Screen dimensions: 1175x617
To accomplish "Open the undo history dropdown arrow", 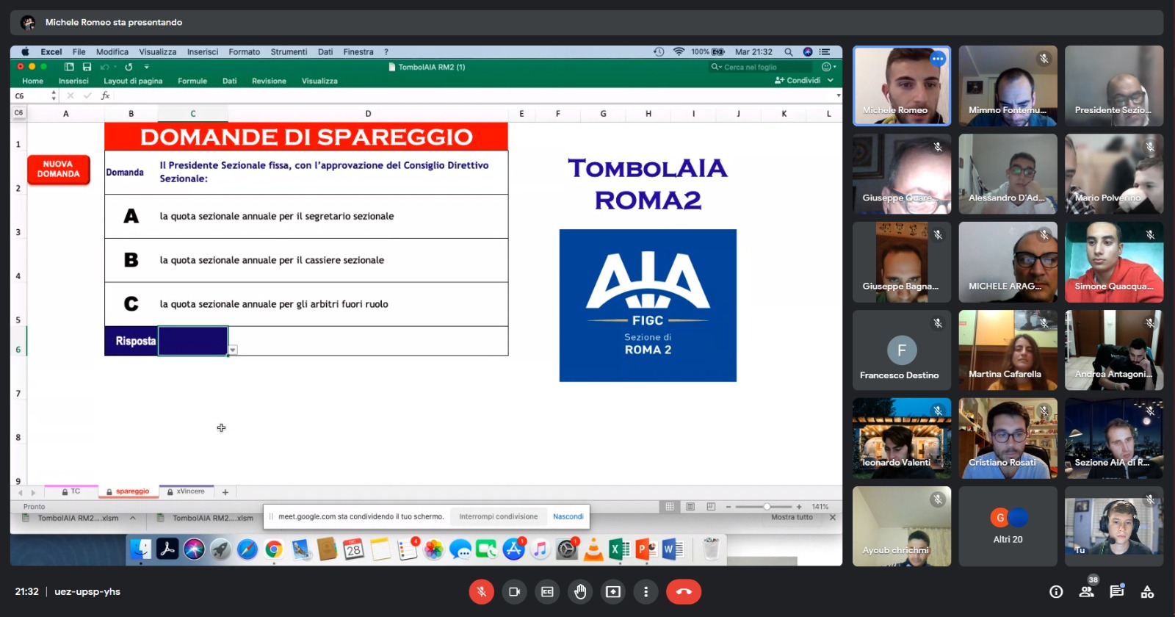I will tap(114, 67).
